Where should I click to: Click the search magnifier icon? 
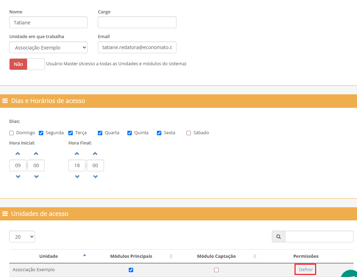coord(278,237)
